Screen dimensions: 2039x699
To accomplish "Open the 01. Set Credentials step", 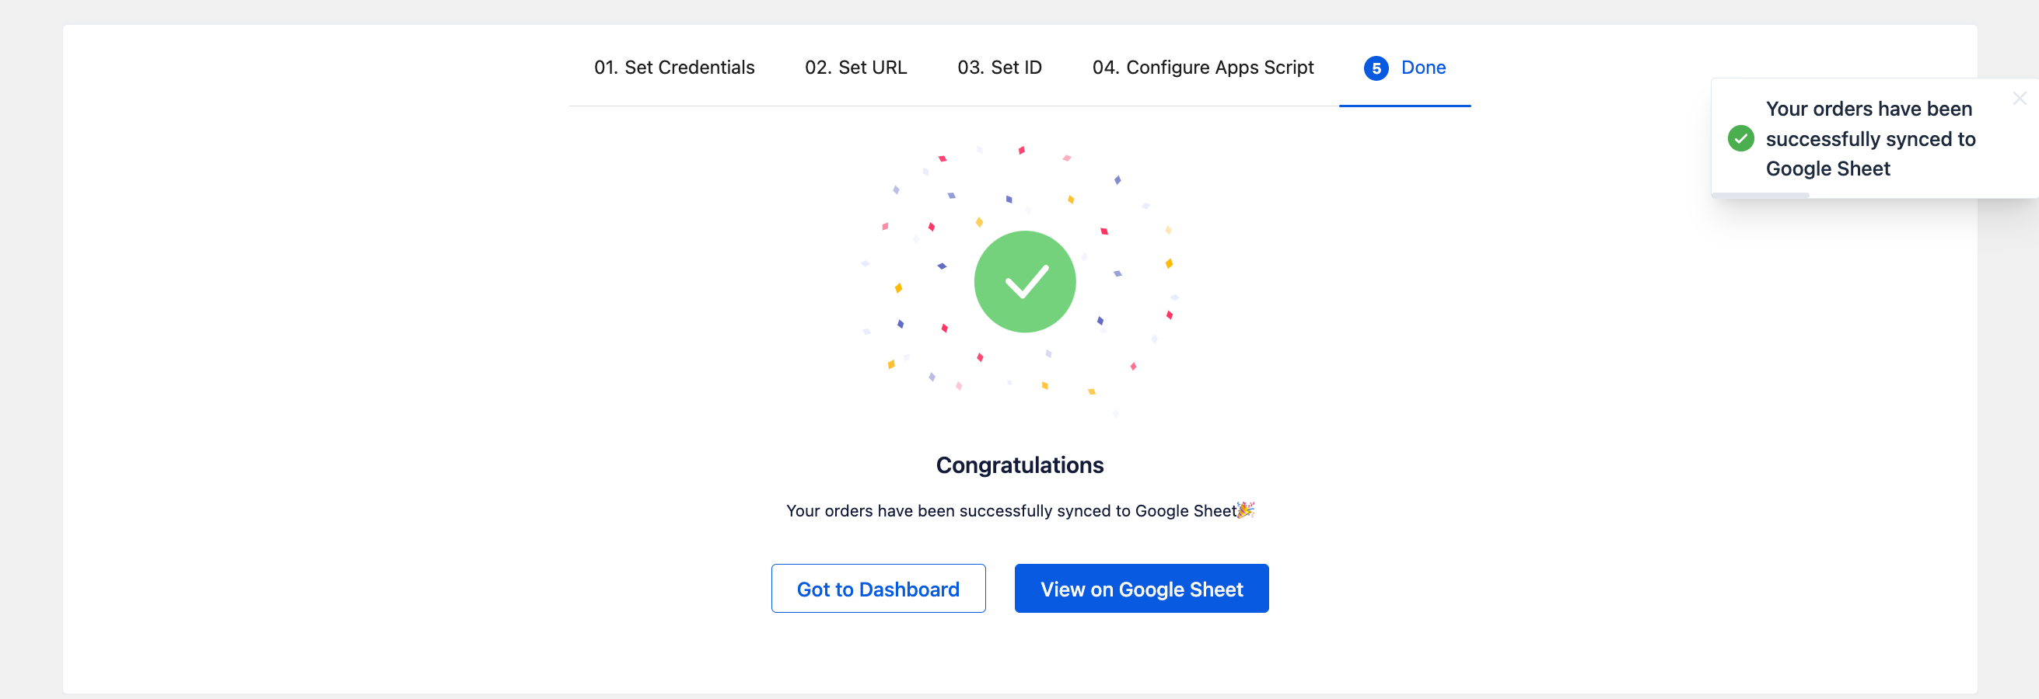I will click(x=673, y=68).
